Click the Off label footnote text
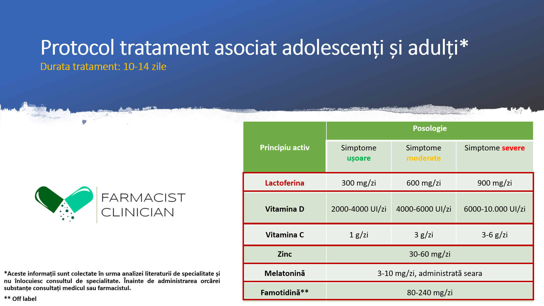Viewport: 544px width, 306px height. click(x=20, y=299)
